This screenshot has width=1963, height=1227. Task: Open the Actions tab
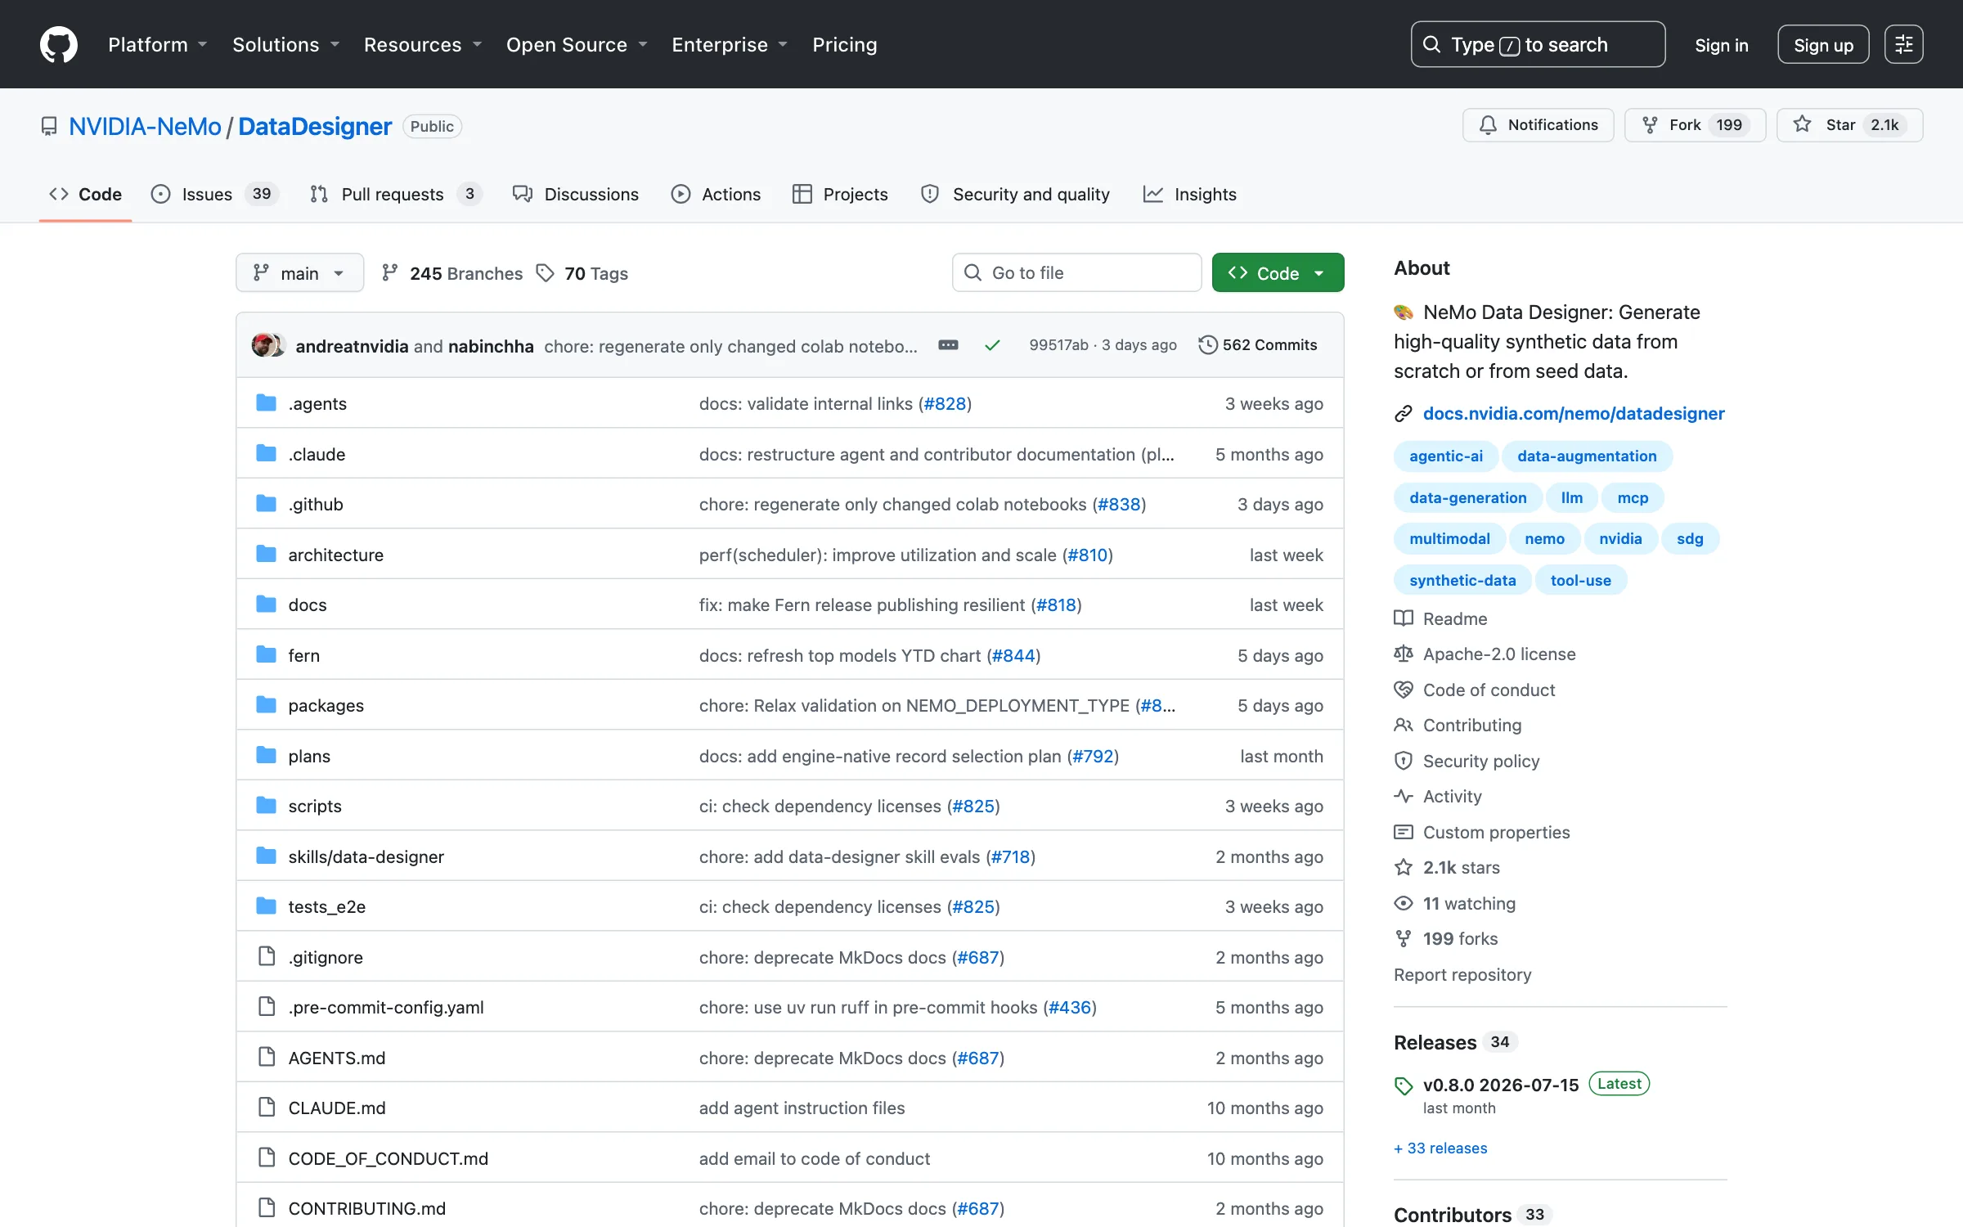pos(716,194)
